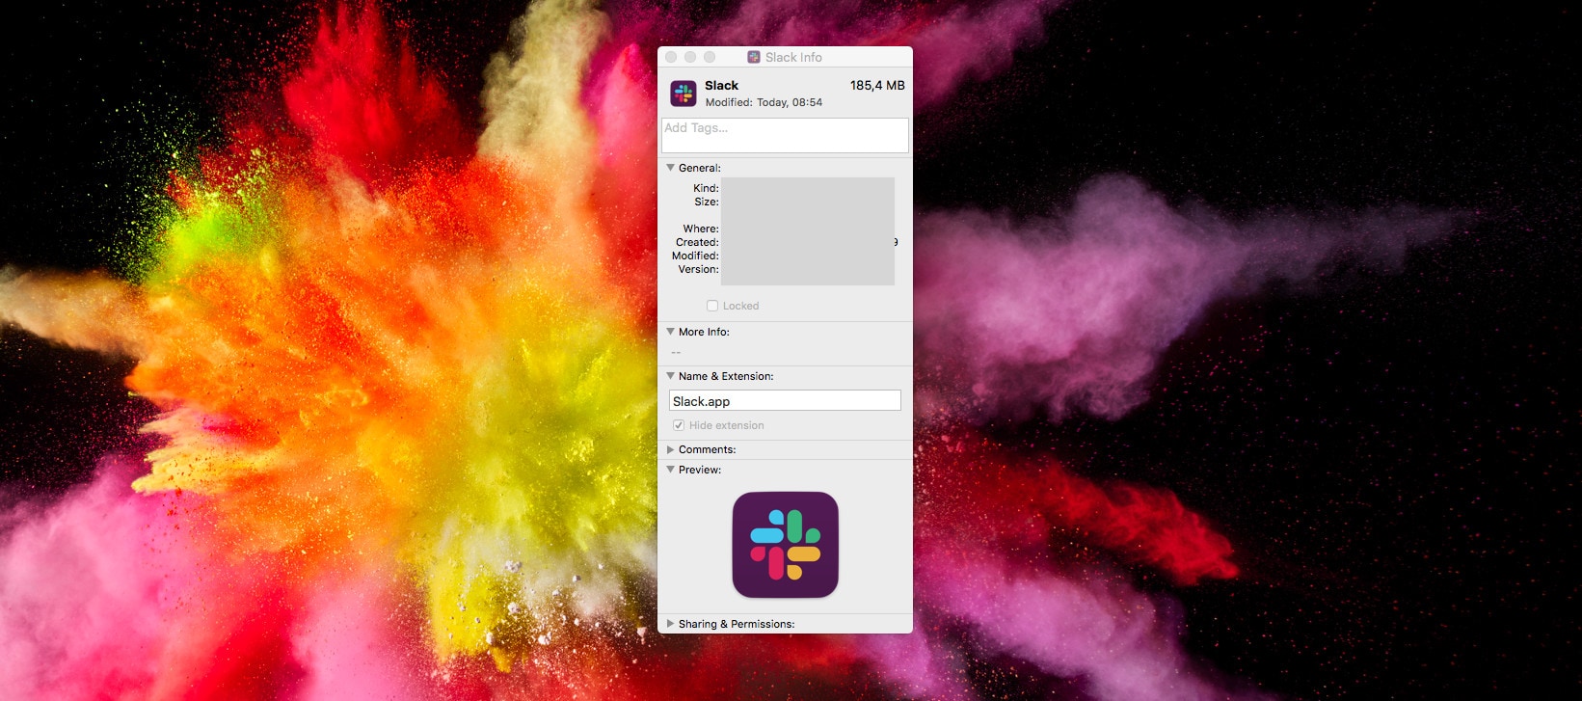1582x701 pixels.
Task: Expand the Comments section
Action: click(671, 449)
